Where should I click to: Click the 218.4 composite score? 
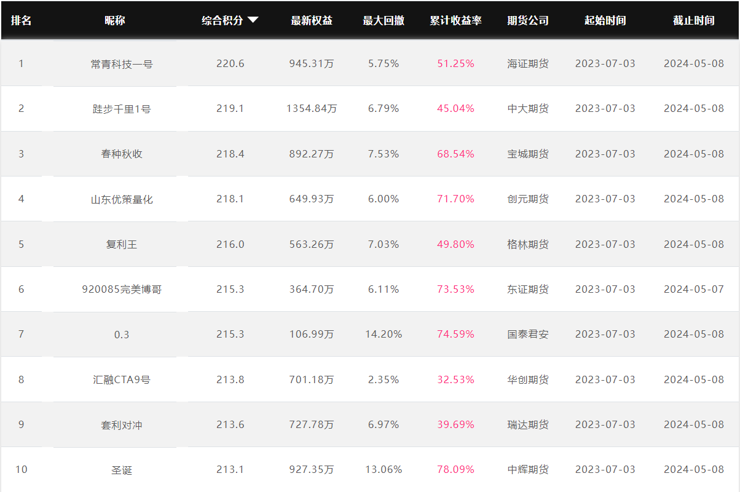coord(230,154)
